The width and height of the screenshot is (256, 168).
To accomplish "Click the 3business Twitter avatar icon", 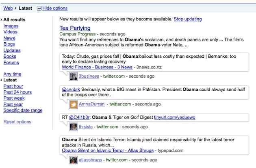I will pyautogui.click(x=73, y=76).
